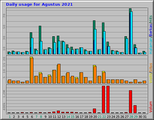This screenshot has height=120, width=154.
Task: Click the 'Halaman' legend label
Action: click(x=151, y=46)
